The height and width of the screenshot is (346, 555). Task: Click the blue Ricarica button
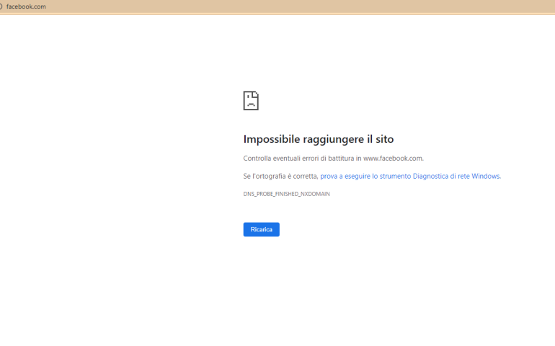tap(261, 229)
